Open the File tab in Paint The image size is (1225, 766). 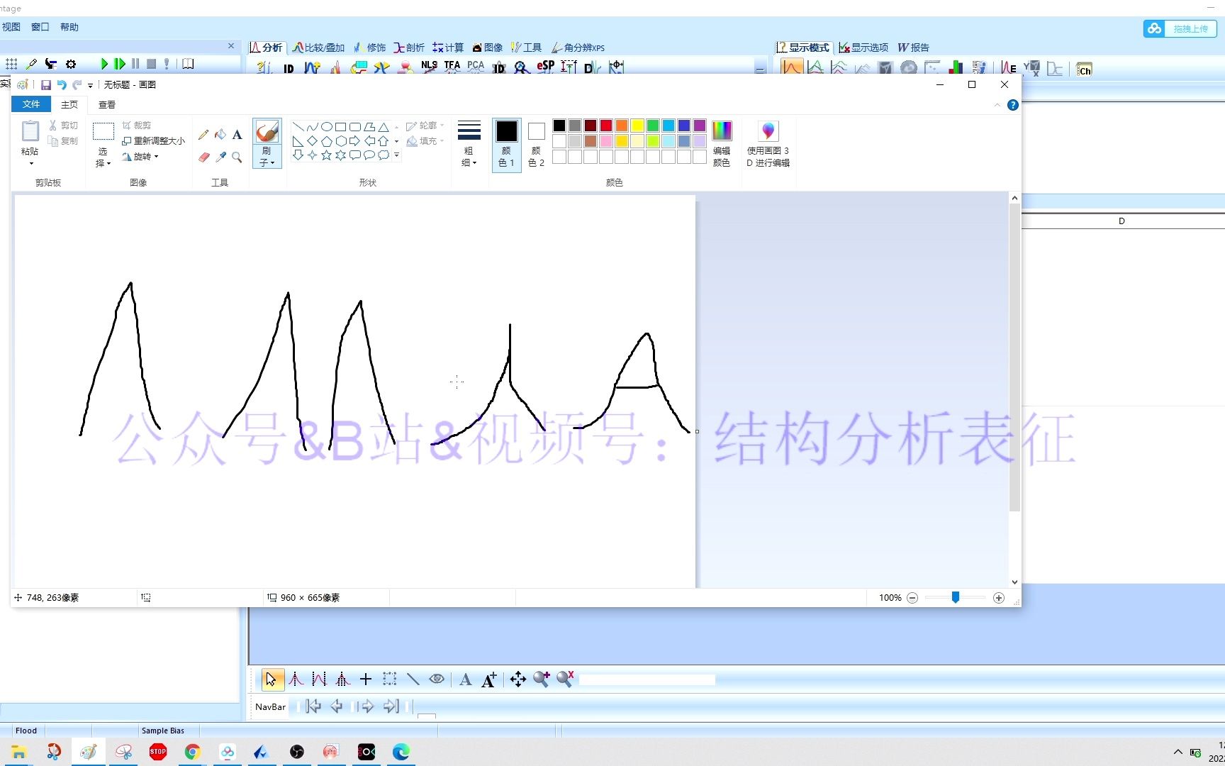coord(31,104)
